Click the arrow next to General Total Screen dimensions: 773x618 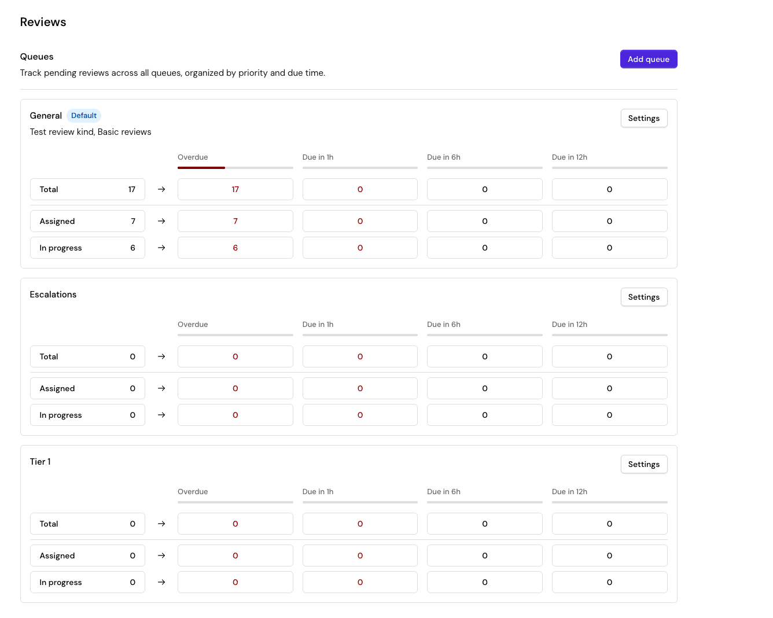click(x=161, y=189)
